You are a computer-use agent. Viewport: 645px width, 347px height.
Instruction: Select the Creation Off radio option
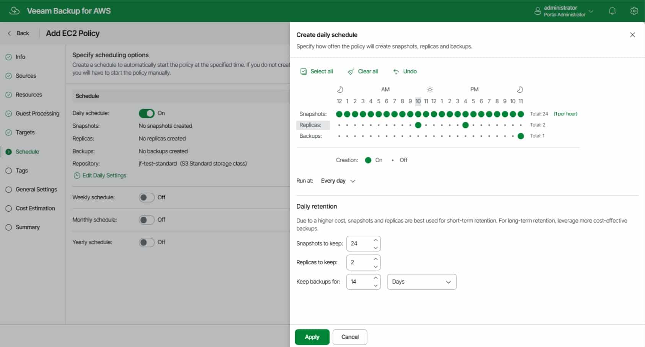click(393, 160)
